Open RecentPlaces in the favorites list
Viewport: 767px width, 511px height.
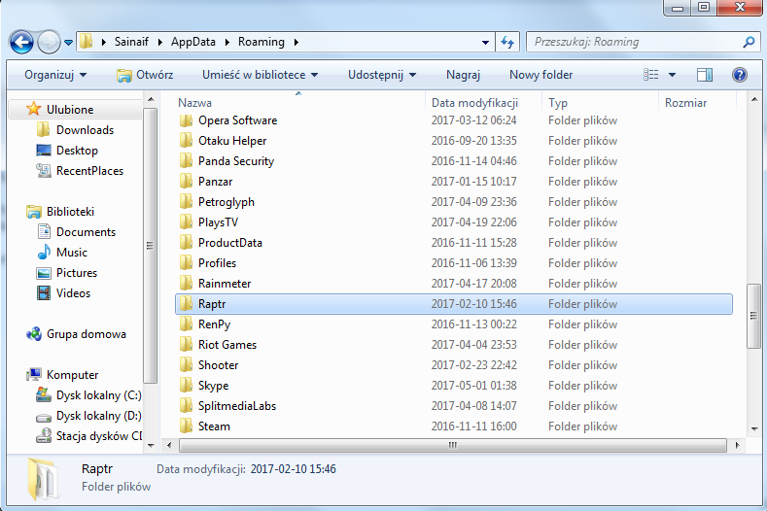pos(89,171)
